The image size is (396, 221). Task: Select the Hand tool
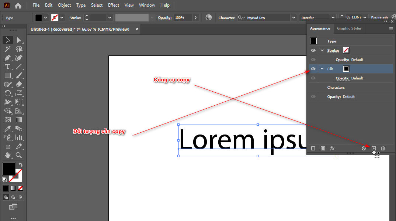pyautogui.click(x=7, y=155)
